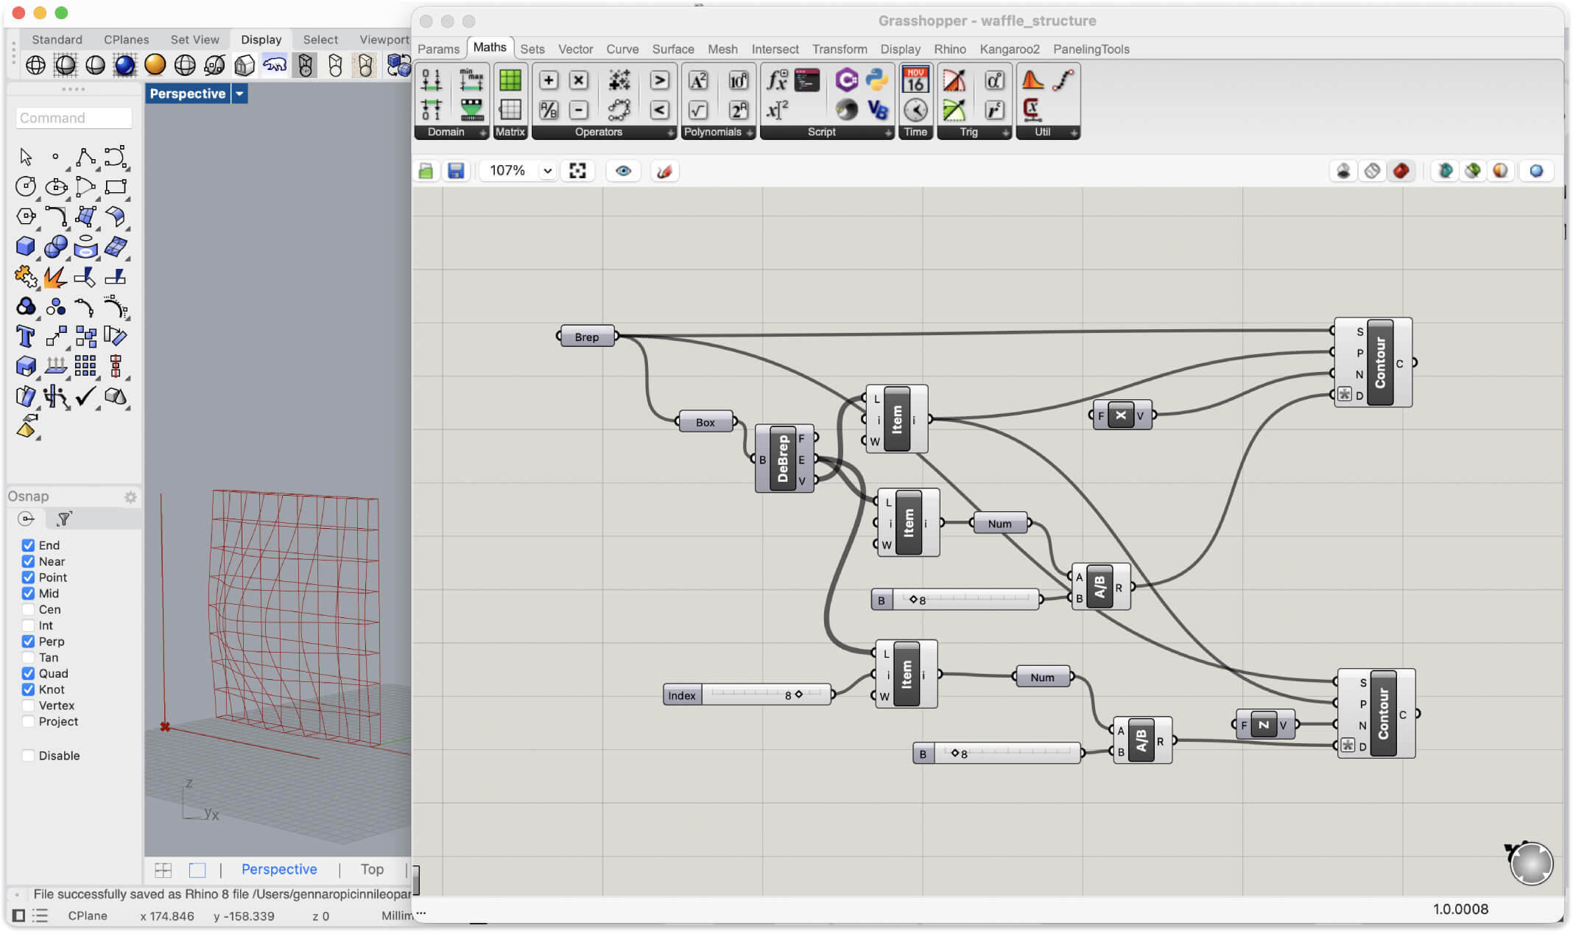This screenshot has width=1573, height=934.
Task: Click the Rendered display mode gold sphere
Action: (155, 65)
